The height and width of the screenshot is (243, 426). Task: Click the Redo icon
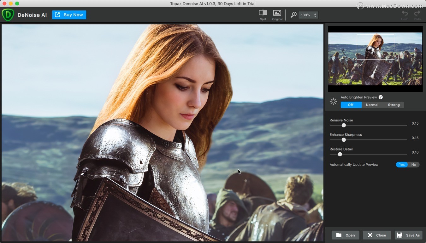point(417,13)
